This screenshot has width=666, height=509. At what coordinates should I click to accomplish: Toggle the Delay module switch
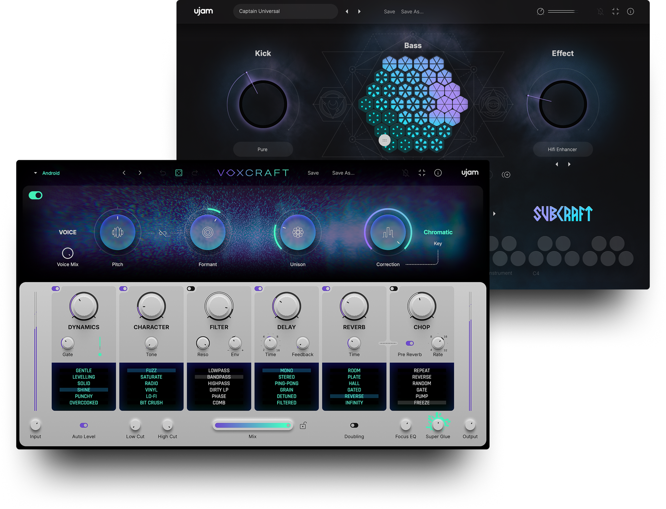[x=259, y=289]
